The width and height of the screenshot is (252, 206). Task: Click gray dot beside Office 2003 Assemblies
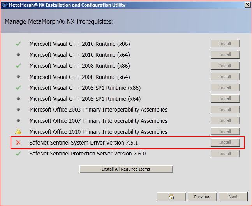(18, 110)
